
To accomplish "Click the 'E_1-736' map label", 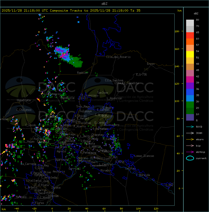I will pos(141,75).
